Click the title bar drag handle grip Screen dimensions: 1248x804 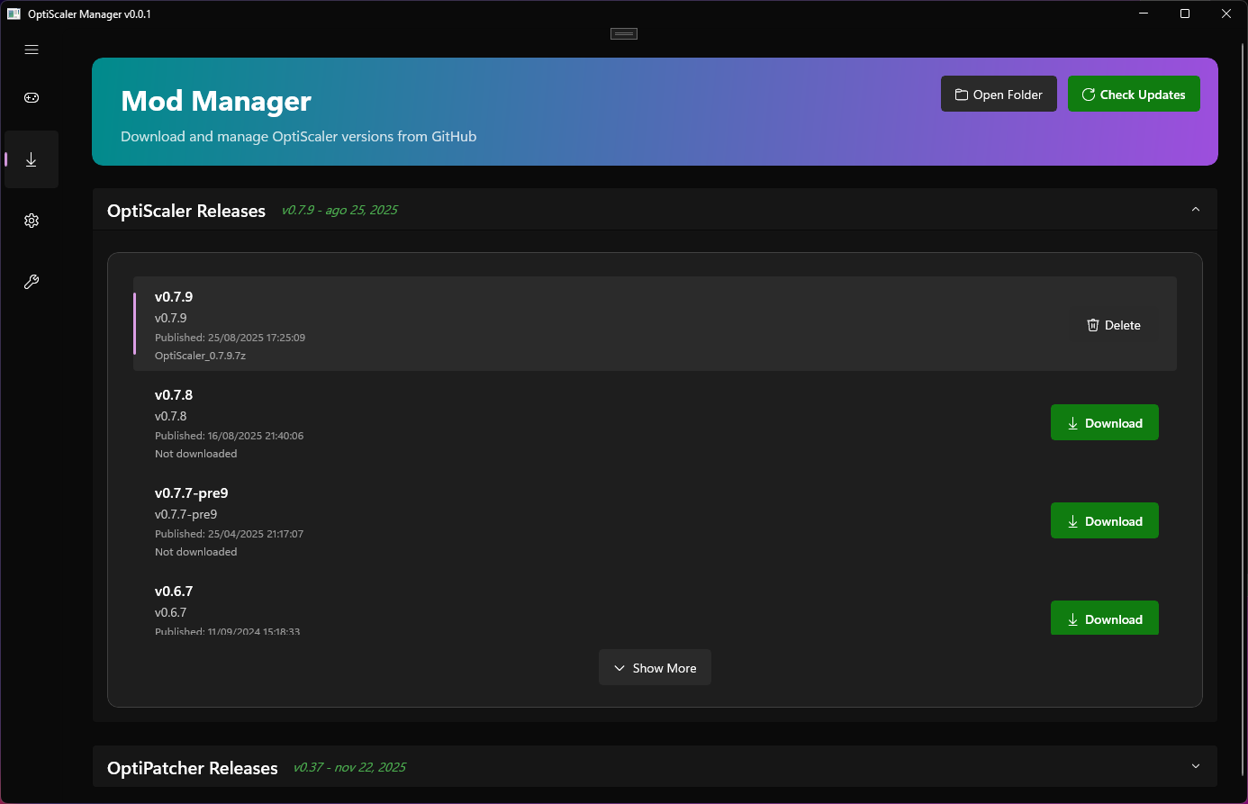624,34
